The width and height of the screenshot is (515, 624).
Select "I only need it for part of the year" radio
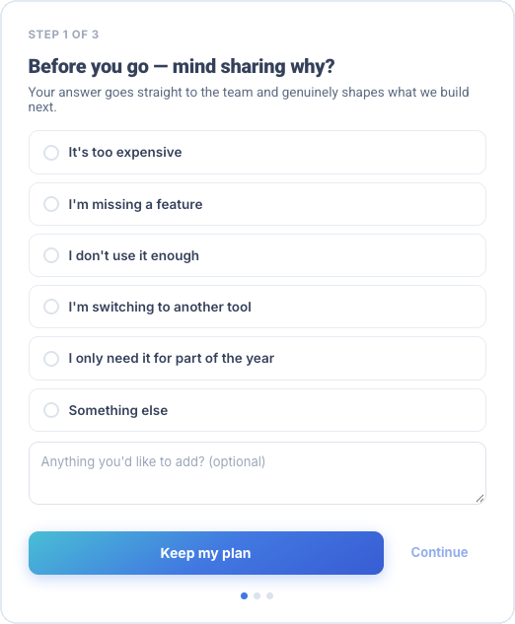(x=51, y=359)
